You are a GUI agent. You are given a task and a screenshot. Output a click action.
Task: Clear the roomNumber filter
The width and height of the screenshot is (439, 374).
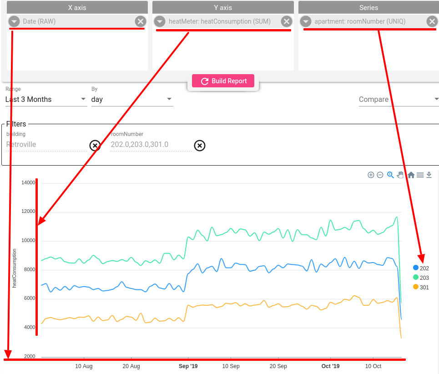tap(200, 146)
